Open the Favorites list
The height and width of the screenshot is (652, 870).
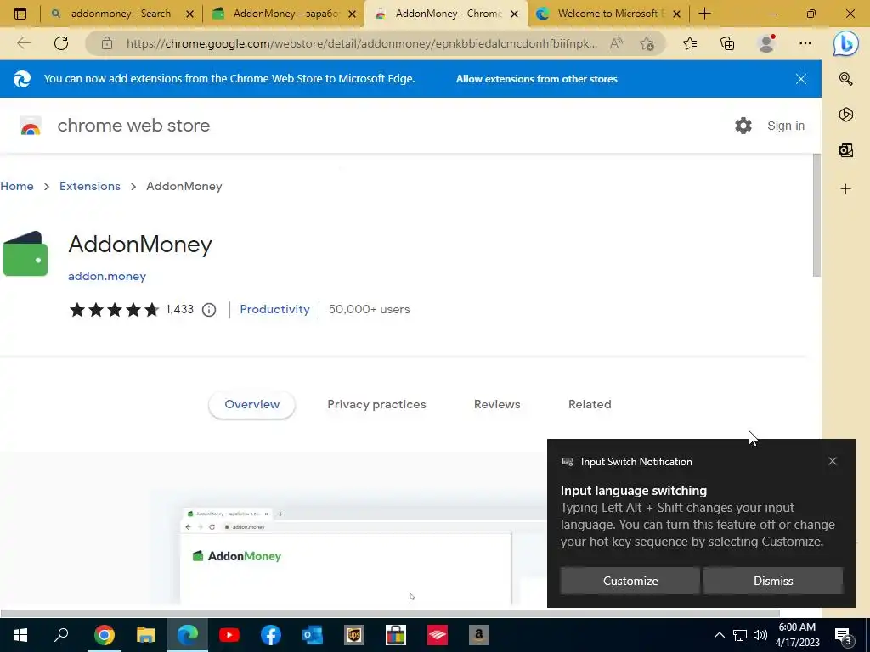point(690,43)
